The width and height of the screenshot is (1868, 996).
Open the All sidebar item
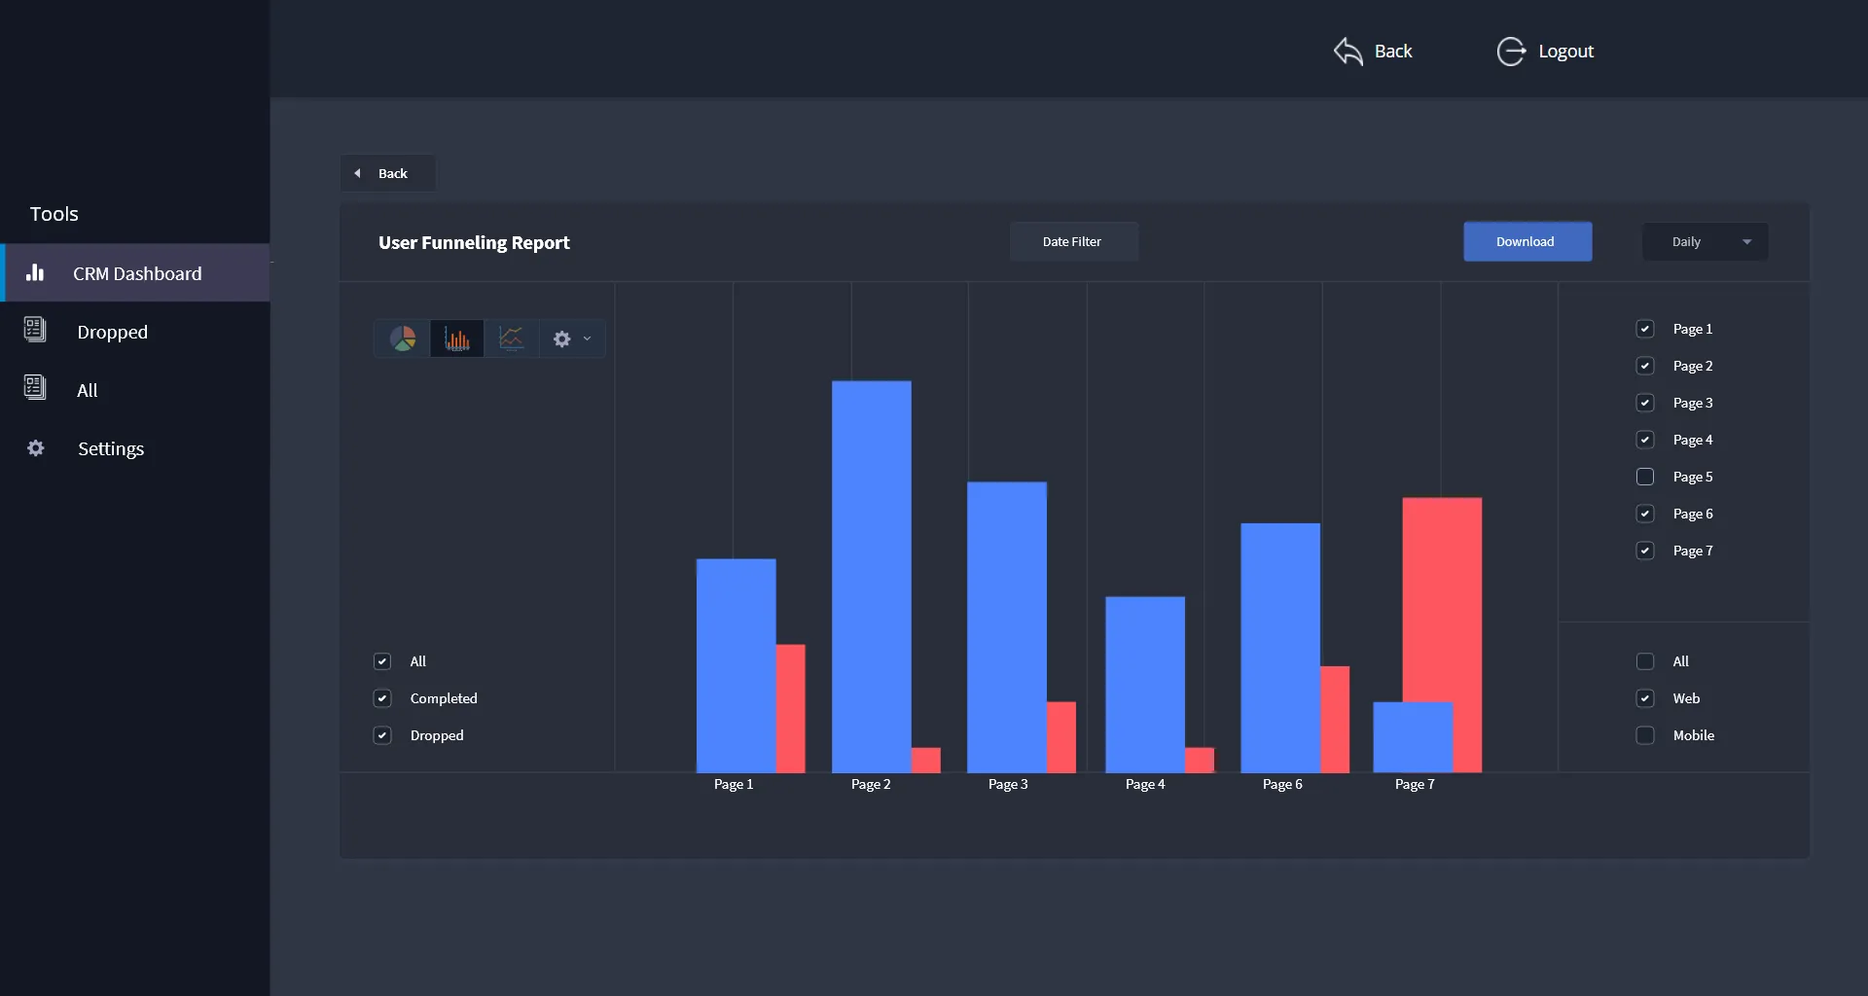[87, 390]
